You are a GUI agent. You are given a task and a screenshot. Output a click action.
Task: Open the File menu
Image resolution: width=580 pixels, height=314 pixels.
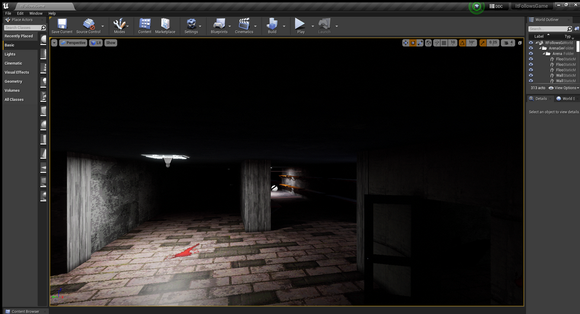click(x=8, y=13)
